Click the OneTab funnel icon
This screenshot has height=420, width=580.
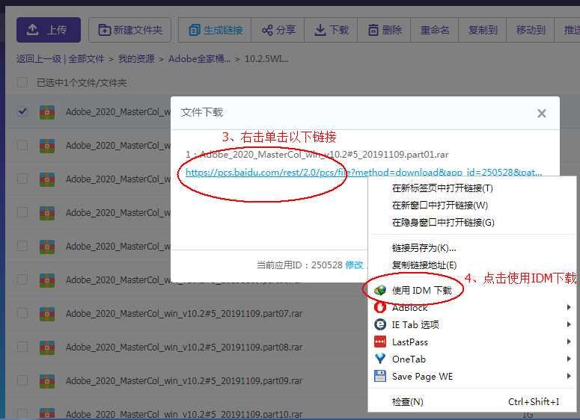(380, 359)
